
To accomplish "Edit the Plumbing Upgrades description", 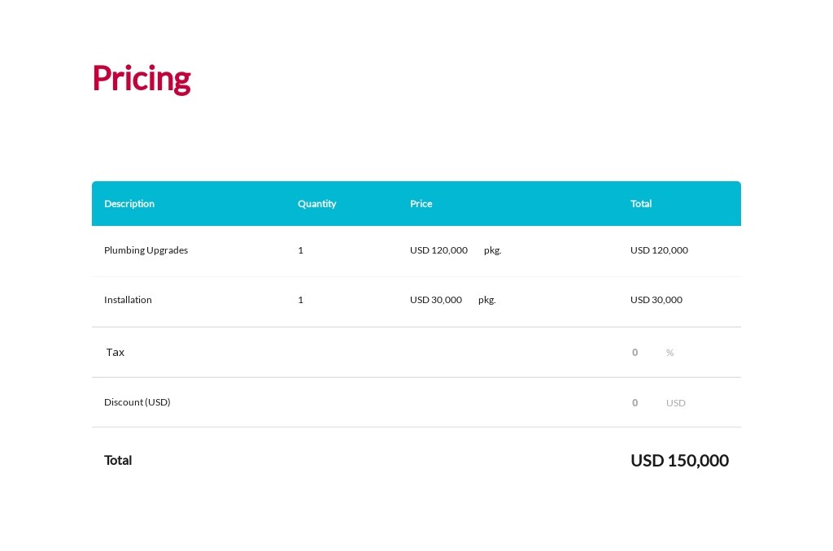I will (x=146, y=250).
